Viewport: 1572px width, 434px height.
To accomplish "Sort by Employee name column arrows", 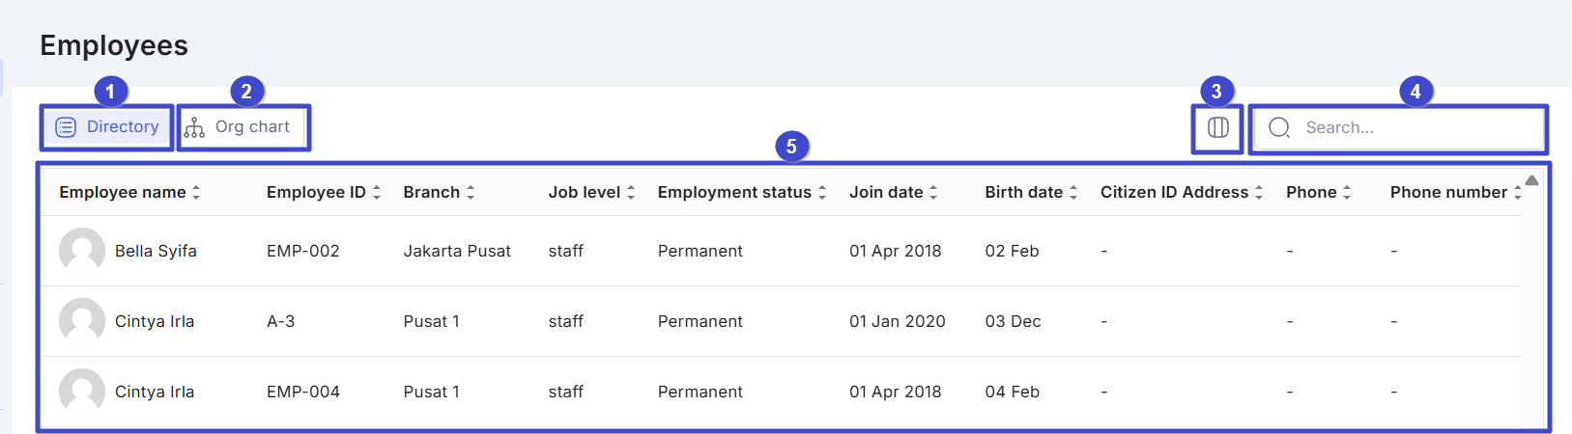I will click(196, 192).
